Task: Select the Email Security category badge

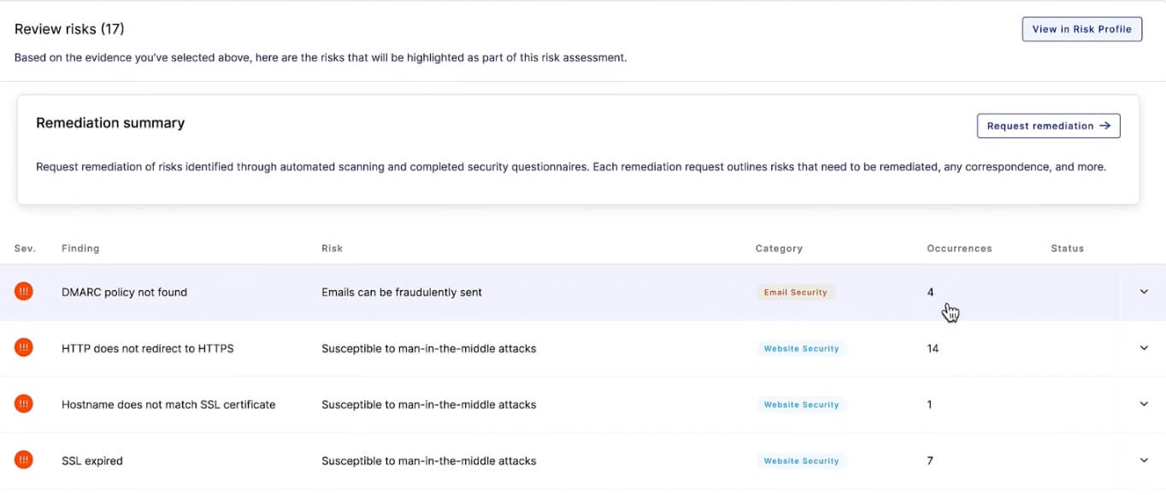Action: pos(795,291)
